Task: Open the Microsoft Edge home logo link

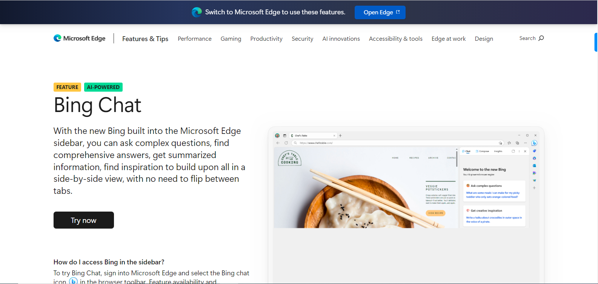Action: (x=79, y=38)
